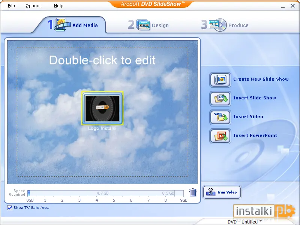
Task: Click the Insert PowerPoint icon
Action: 220,136
